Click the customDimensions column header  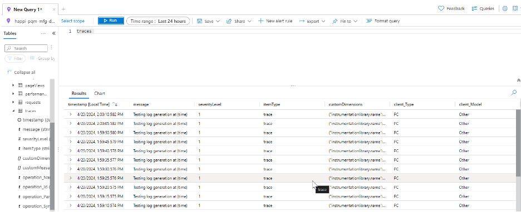[345, 104]
